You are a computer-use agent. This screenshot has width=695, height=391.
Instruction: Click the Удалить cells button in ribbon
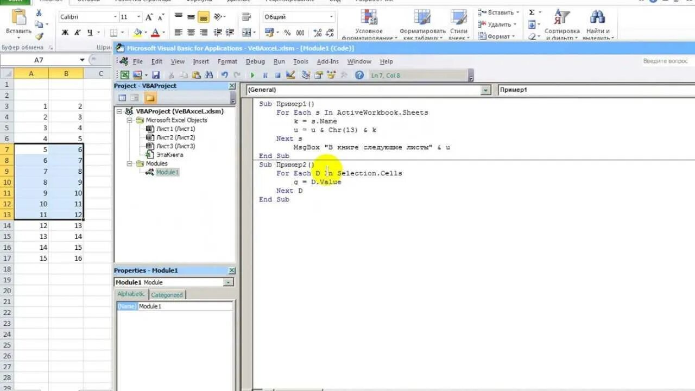[498, 24]
